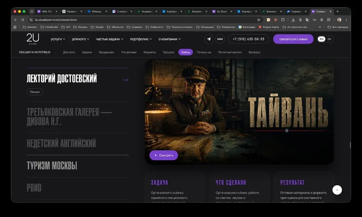Open the tab search dropdown arrow
This screenshot has height=217, width=362.
click(x=32, y=11)
